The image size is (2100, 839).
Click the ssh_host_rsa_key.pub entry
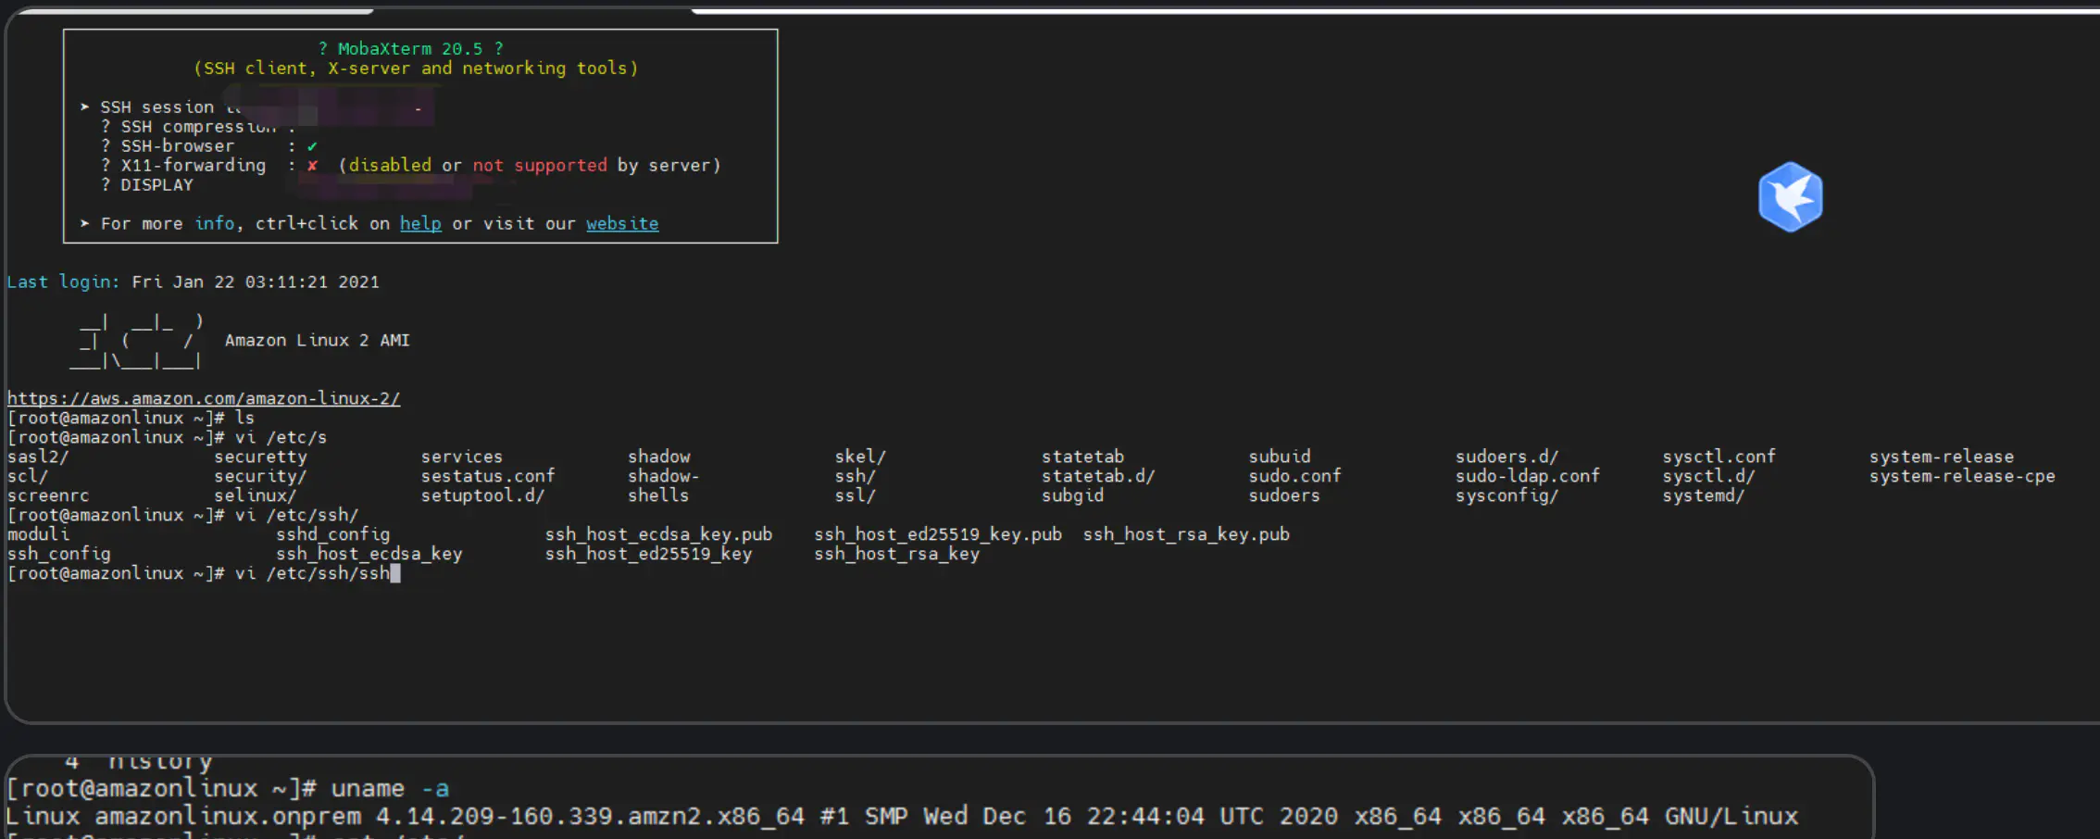[1186, 534]
